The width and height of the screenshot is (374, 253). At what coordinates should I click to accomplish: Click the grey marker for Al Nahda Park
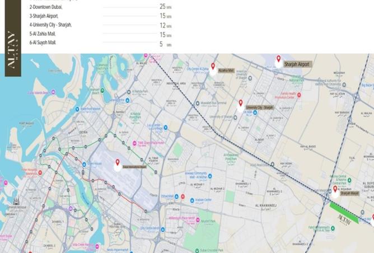point(129,92)
